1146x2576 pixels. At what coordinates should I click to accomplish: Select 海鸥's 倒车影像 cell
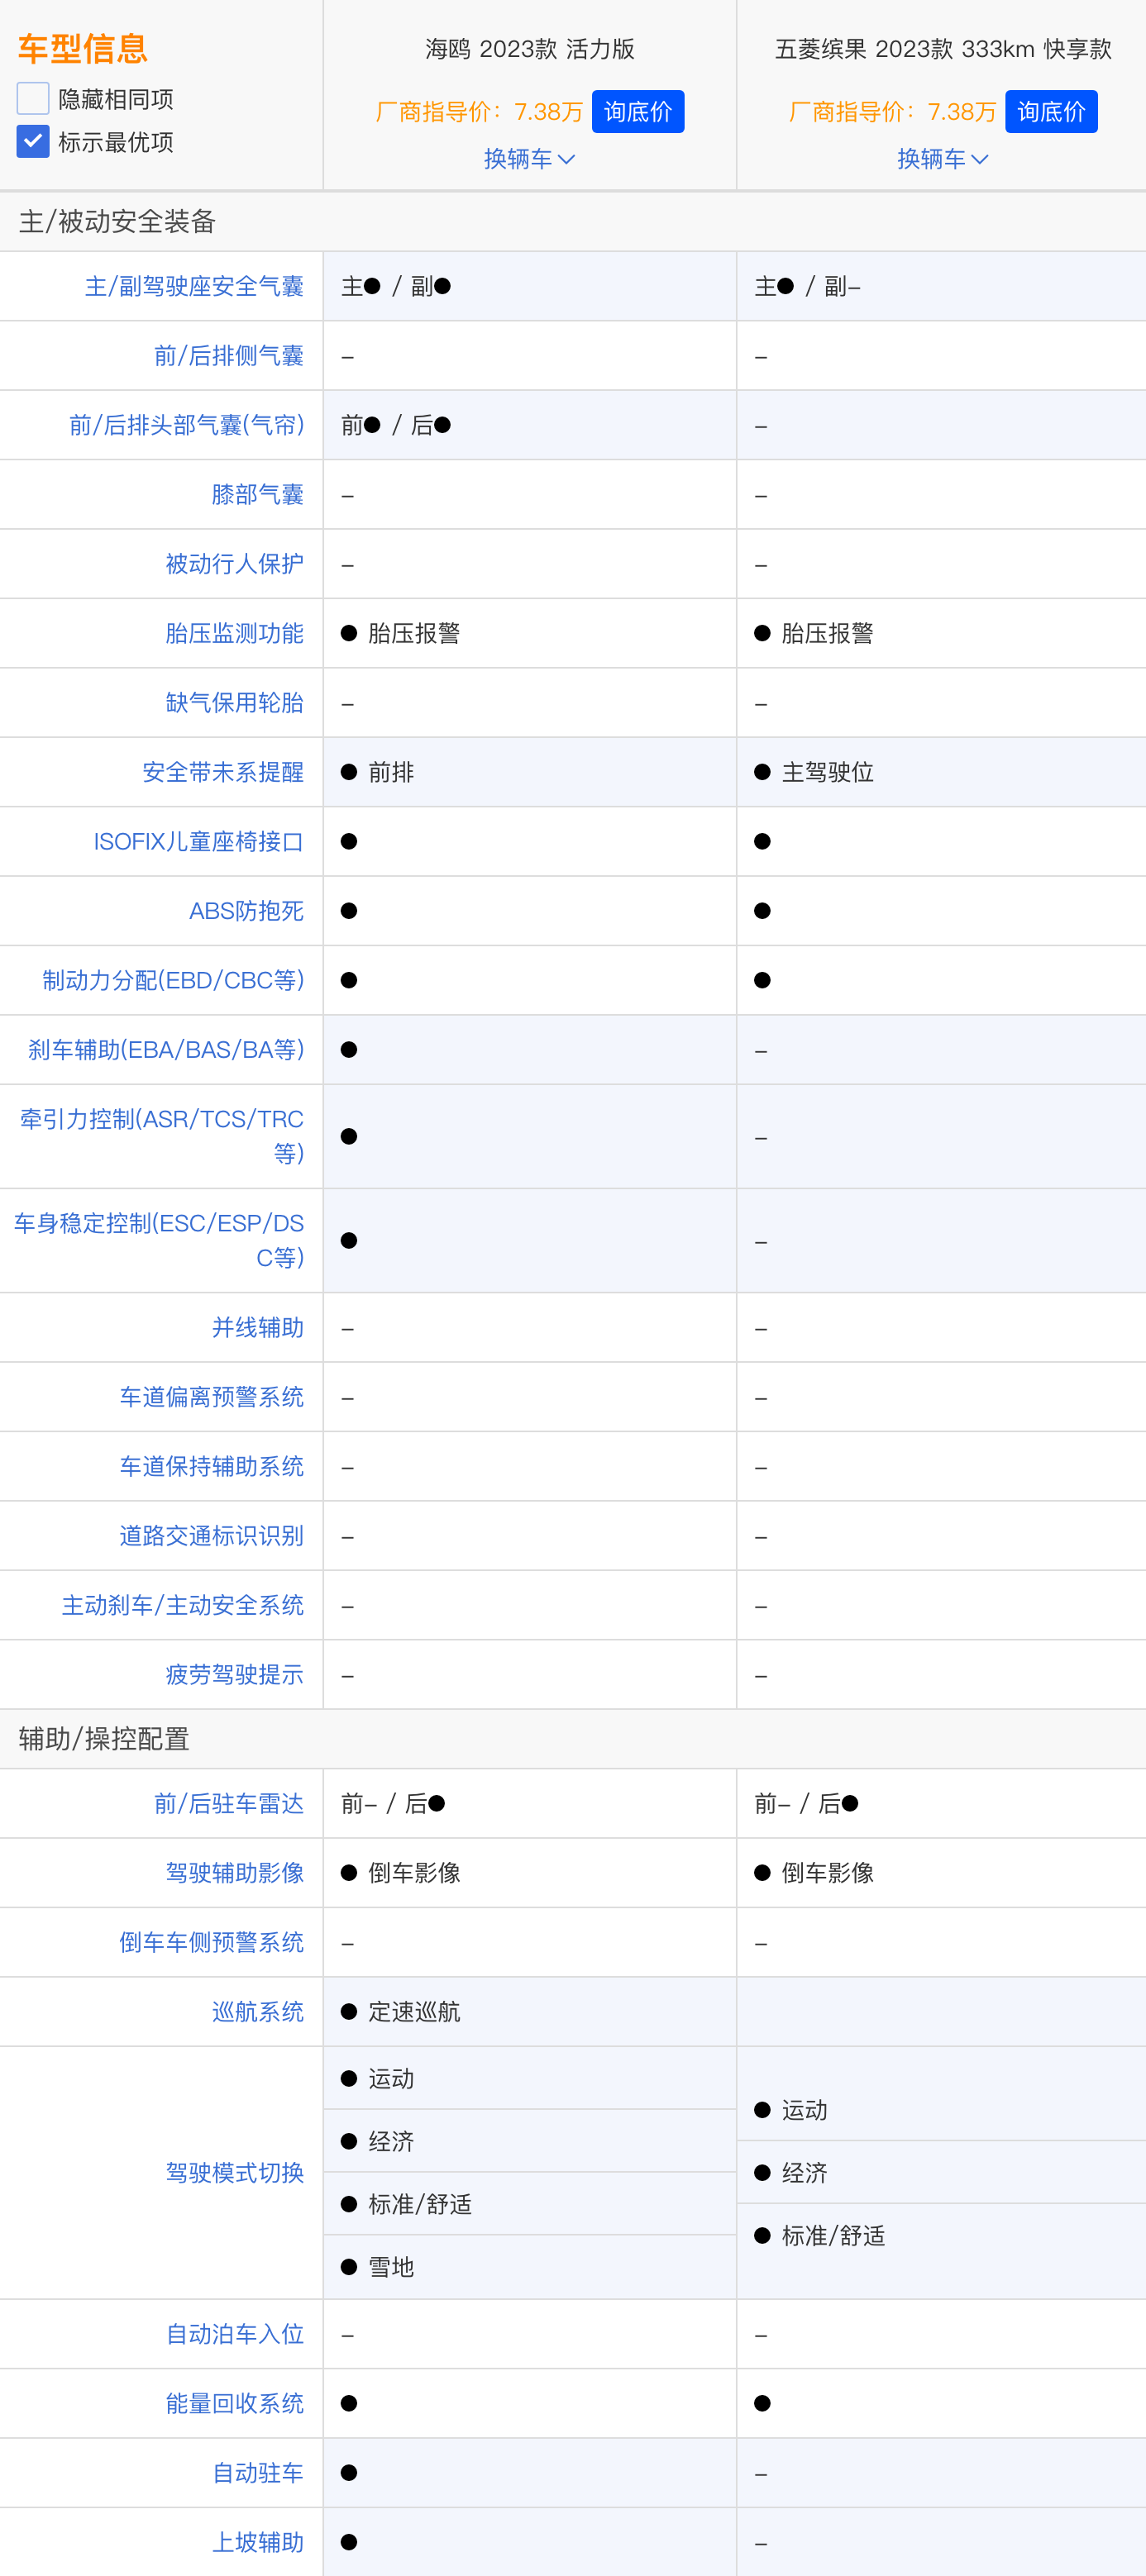coord(529,1872)
